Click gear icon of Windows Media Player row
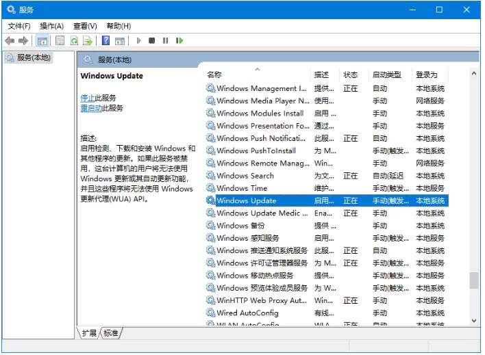 click(x=210, y=101)
